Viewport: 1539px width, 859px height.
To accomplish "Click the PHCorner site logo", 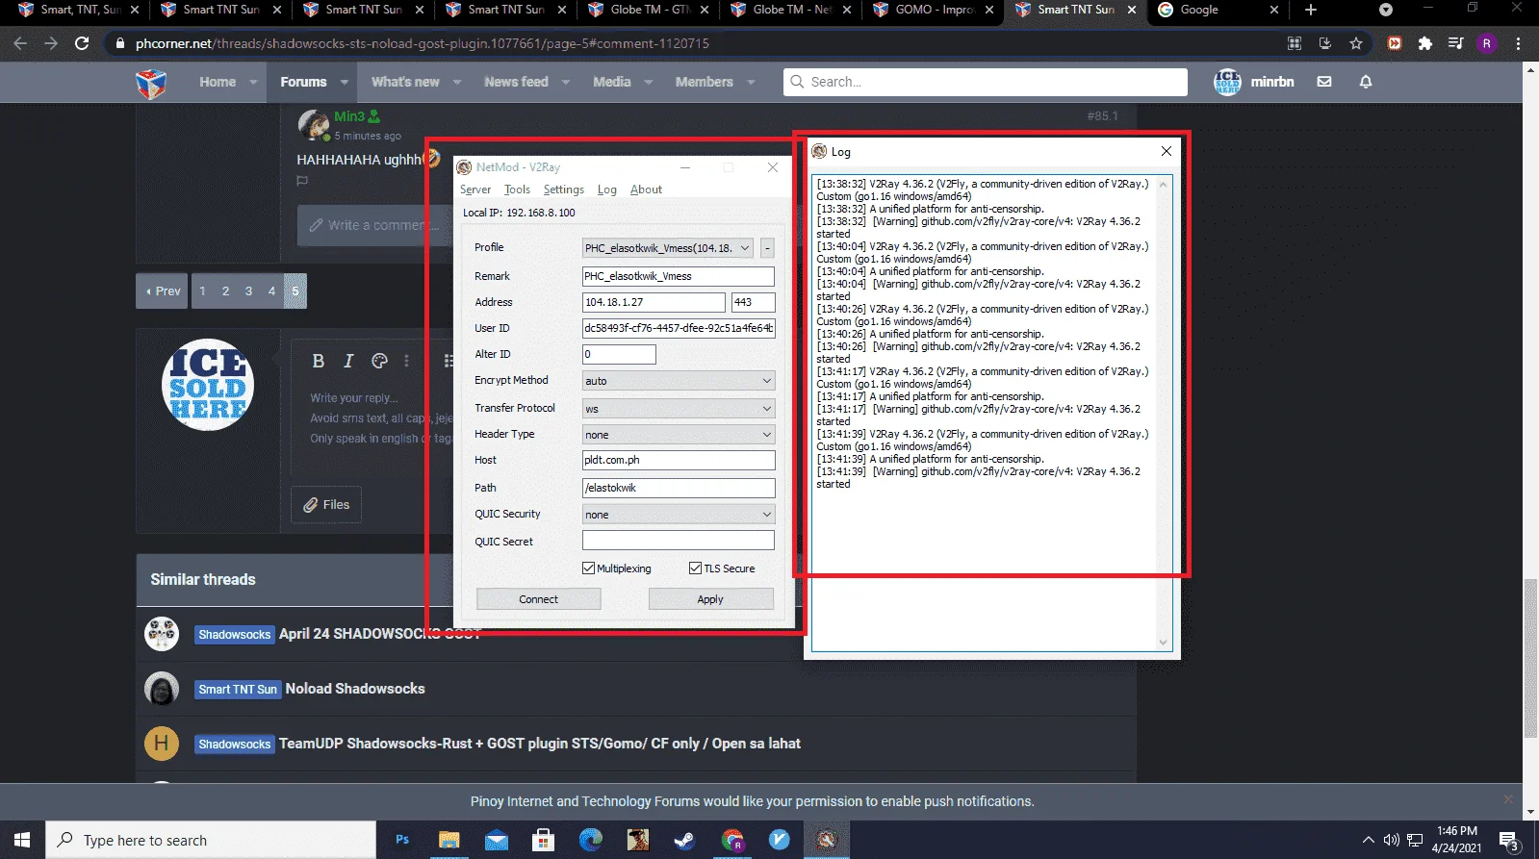I will coord(151,84).
